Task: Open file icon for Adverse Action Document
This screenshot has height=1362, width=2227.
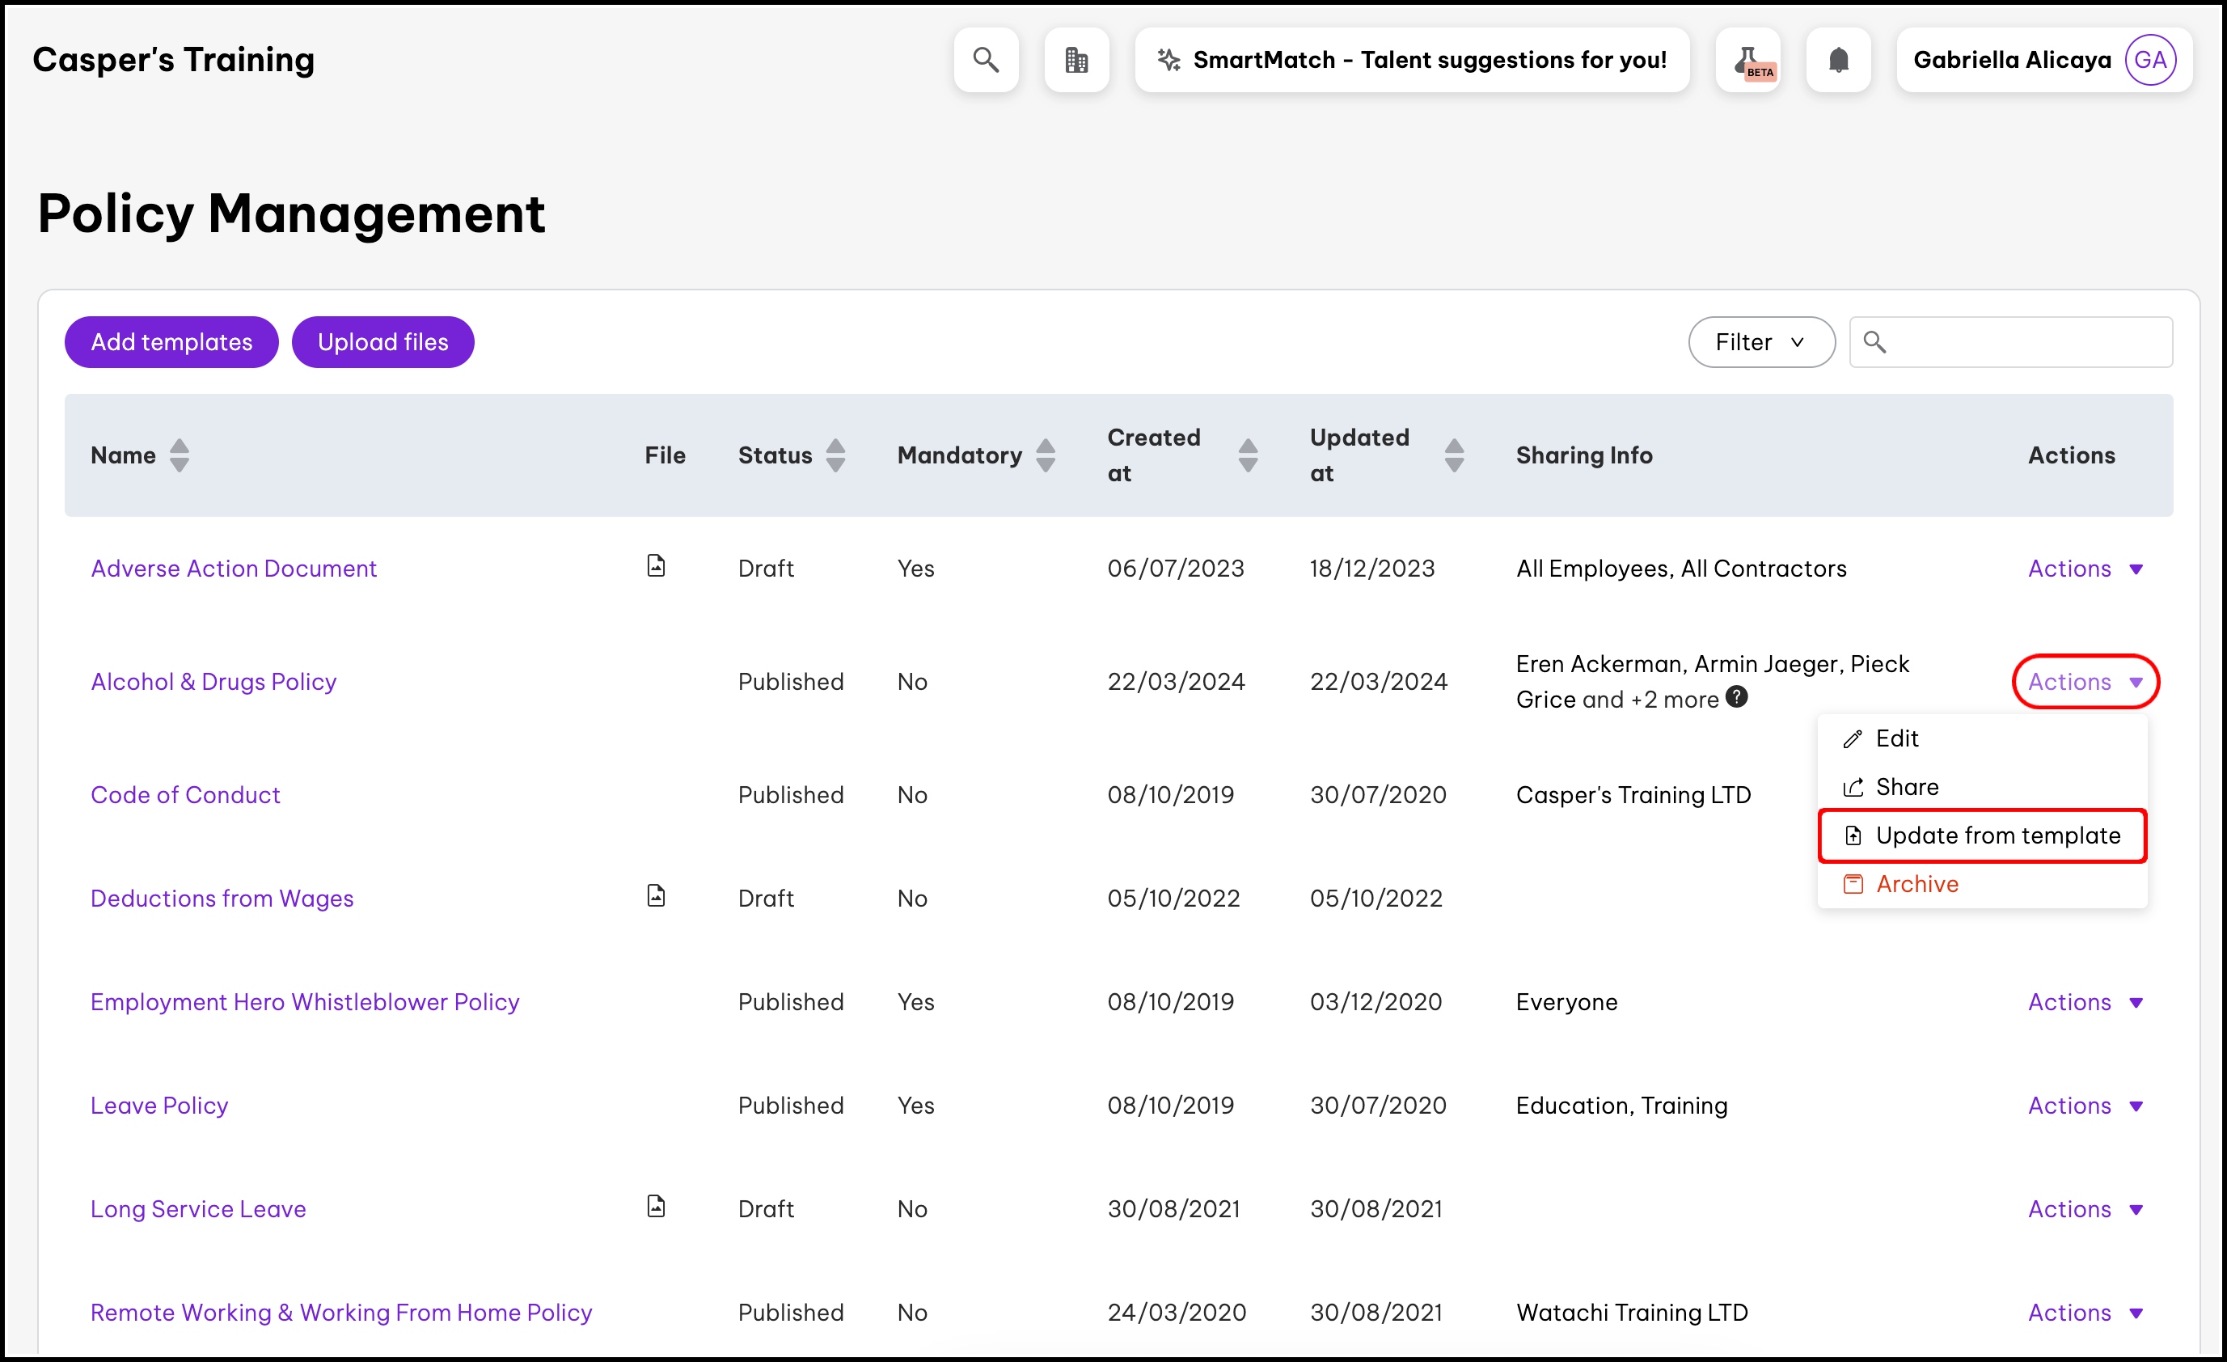Action: pos(656,566)
